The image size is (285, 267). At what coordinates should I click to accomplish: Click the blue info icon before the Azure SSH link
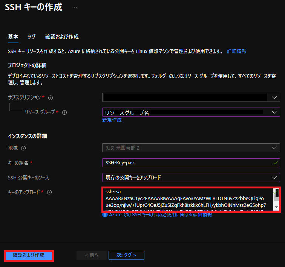click(105, 215)
